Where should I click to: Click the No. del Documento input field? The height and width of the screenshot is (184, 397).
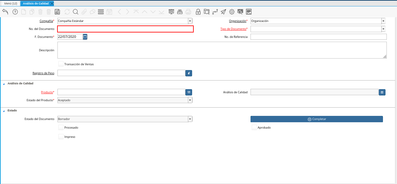(125, 29)
